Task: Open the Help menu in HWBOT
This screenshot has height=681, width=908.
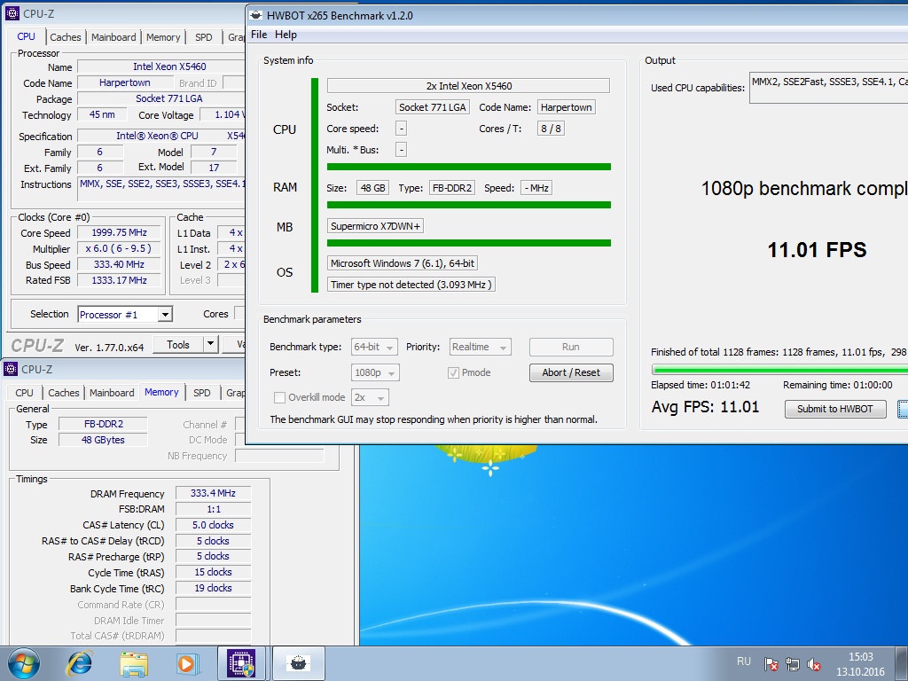Action: pos(286,35)
